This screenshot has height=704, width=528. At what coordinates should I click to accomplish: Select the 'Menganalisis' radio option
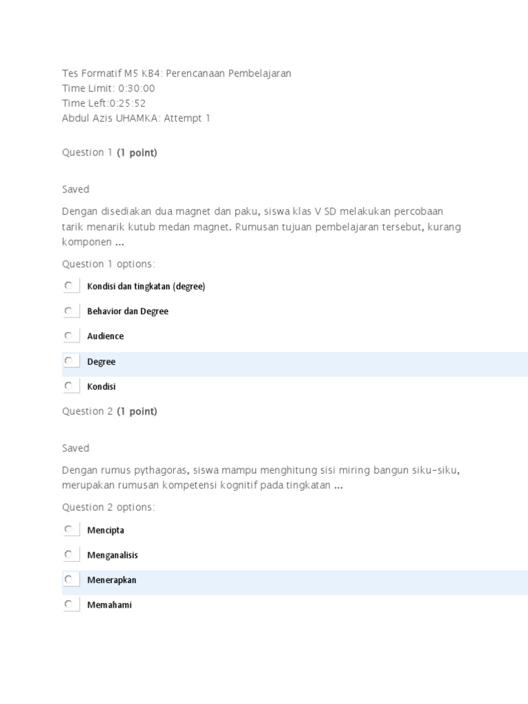68,555
